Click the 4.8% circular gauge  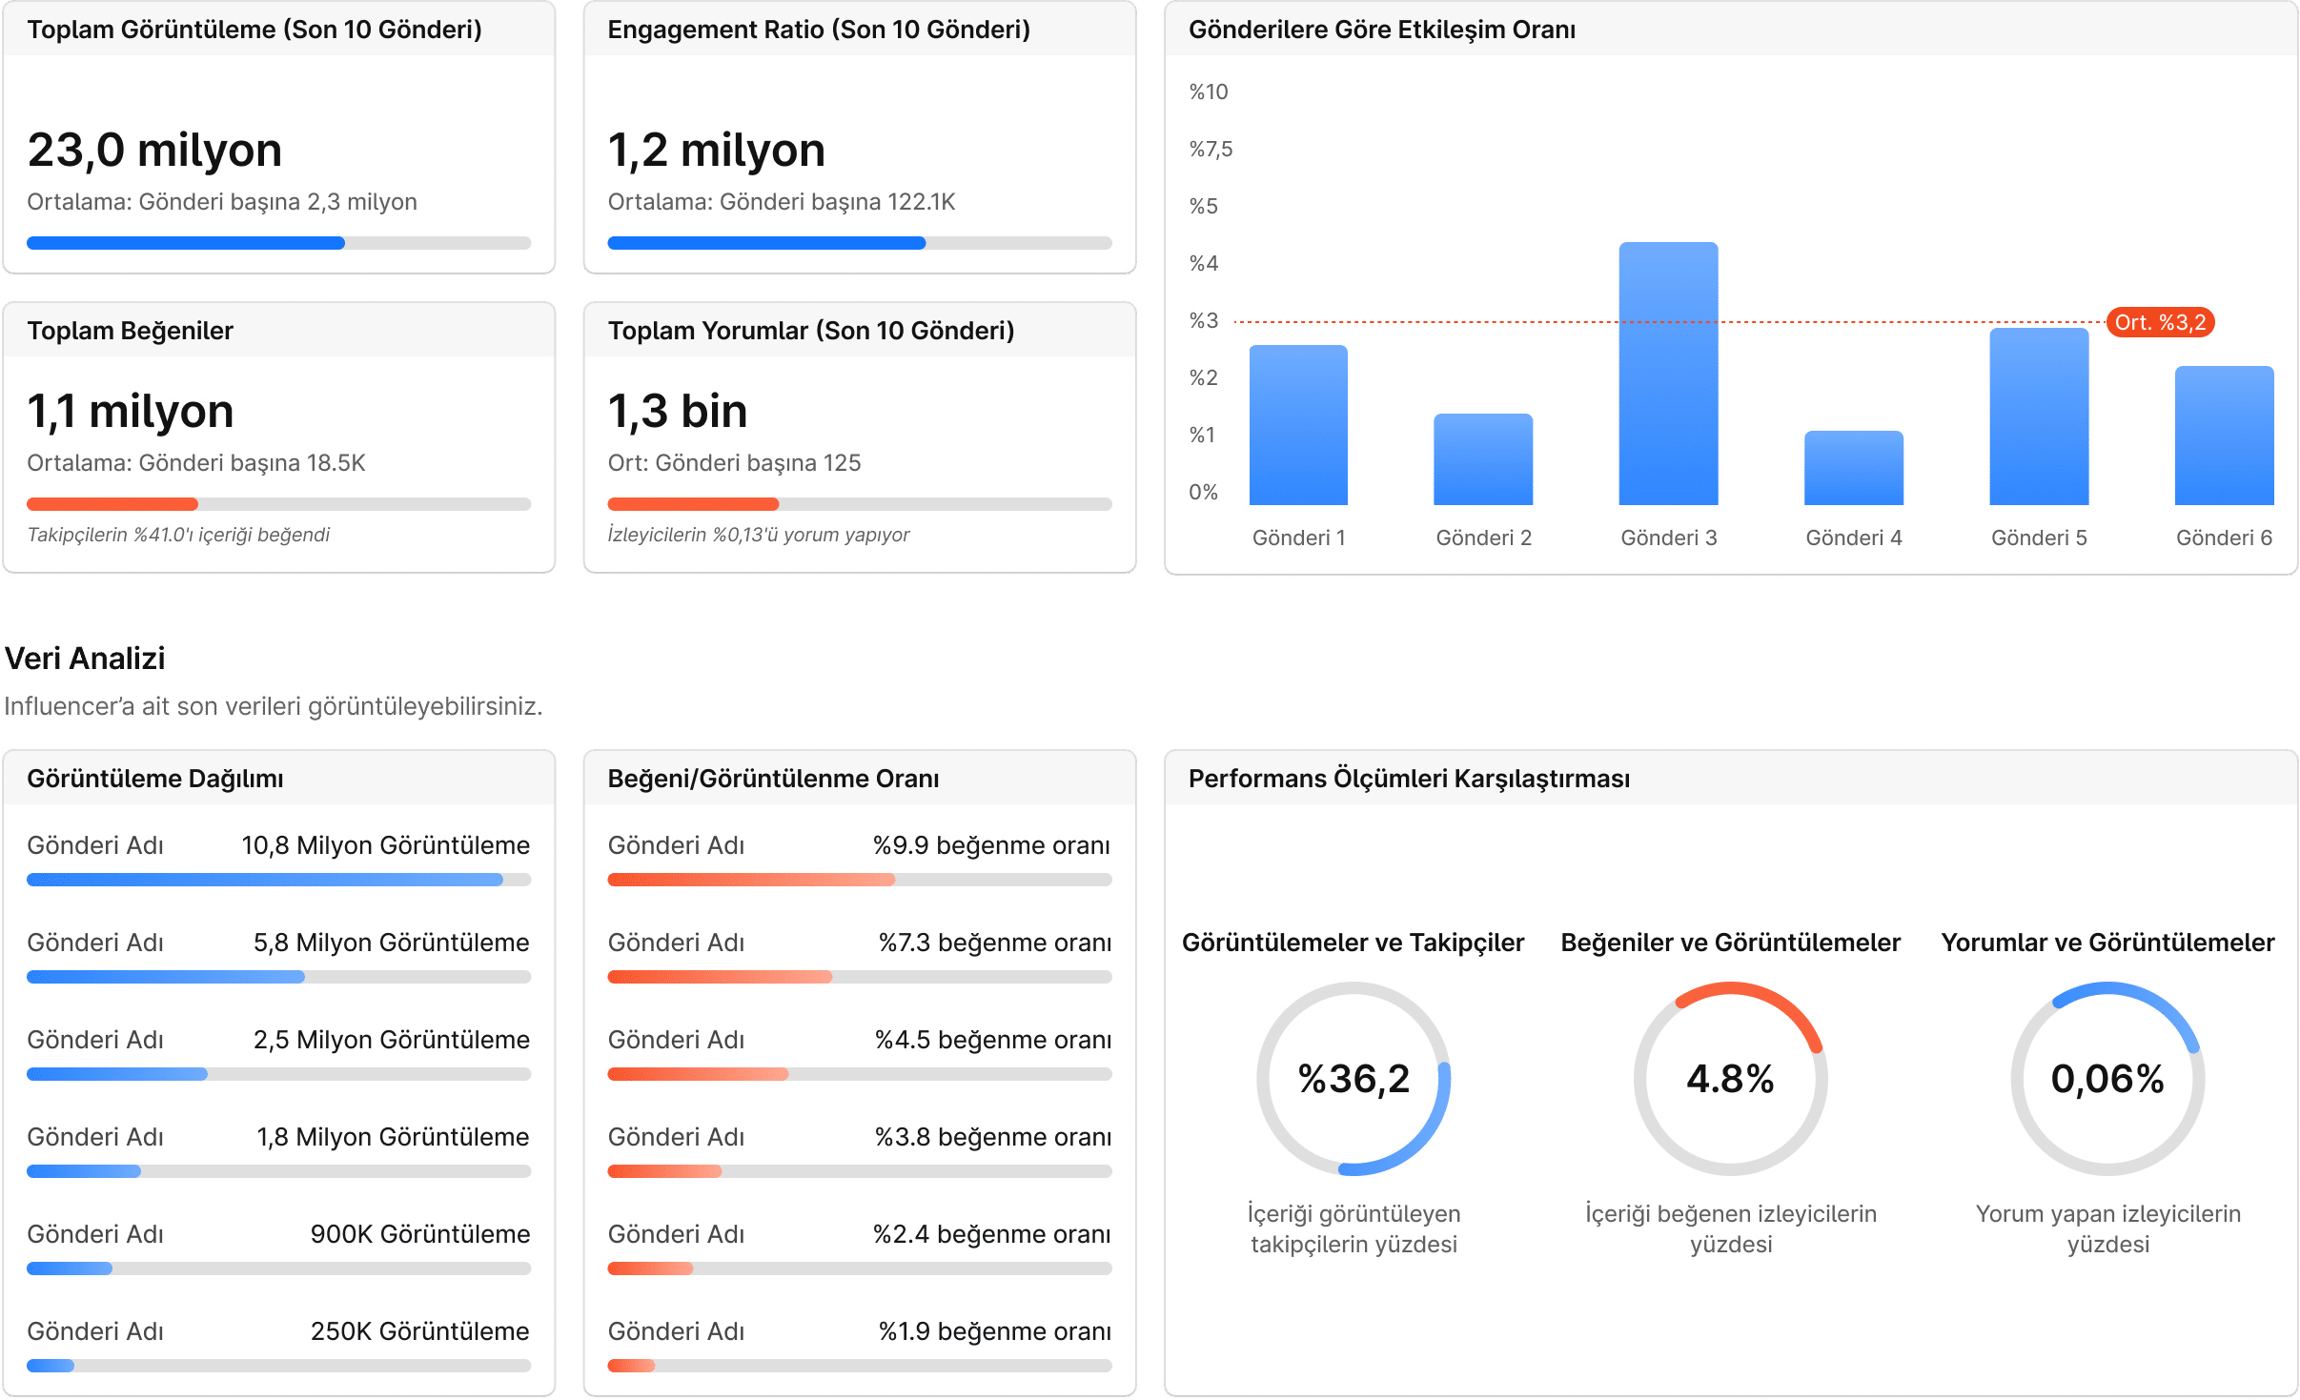(x=1730, y=1079)
